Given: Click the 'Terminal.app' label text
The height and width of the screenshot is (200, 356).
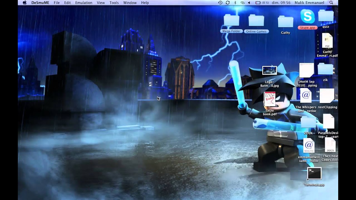Looking at the screenshot, I should coord(314,185).
